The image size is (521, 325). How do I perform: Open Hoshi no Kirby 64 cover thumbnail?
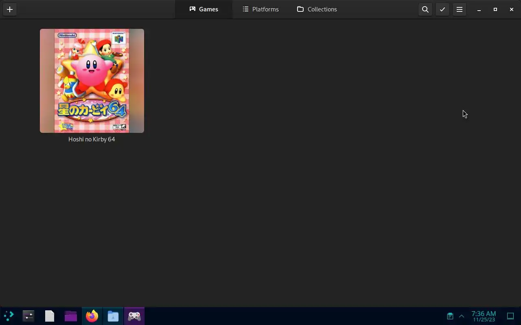tap(92, 81)
